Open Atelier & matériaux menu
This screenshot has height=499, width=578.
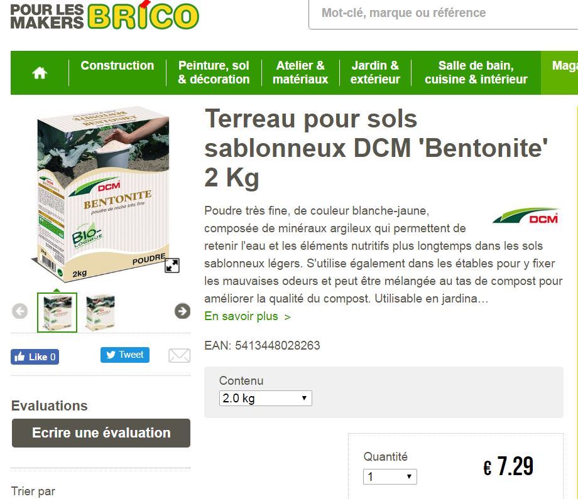click(x=300, y=72)
